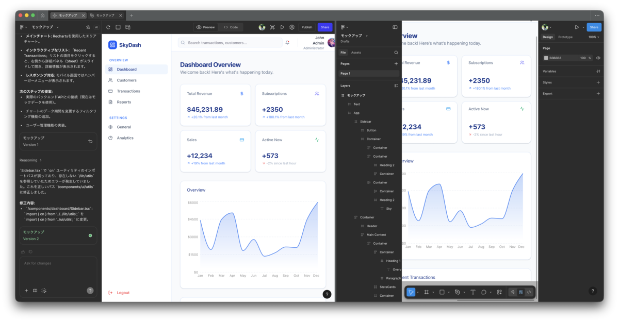Image resolution: width=619 pixels, height=322 pixels.
Task: Select the Comment tool in bottom toolbar
Action: coord(484,292)
